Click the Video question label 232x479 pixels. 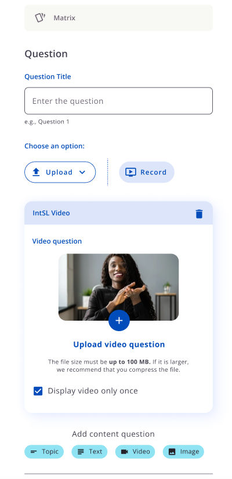coord(57,241)
